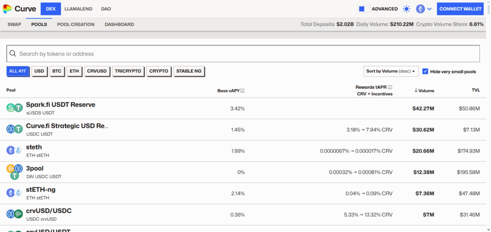Click the $195.58M TVL value

pyautogui.click(x=468, y=172)
